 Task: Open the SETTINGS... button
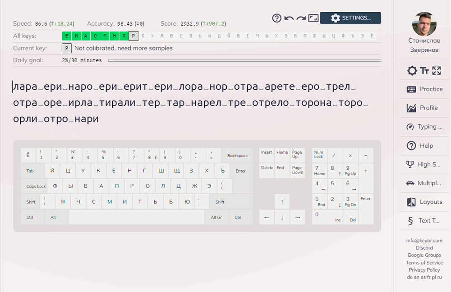(x=350, y=18)
